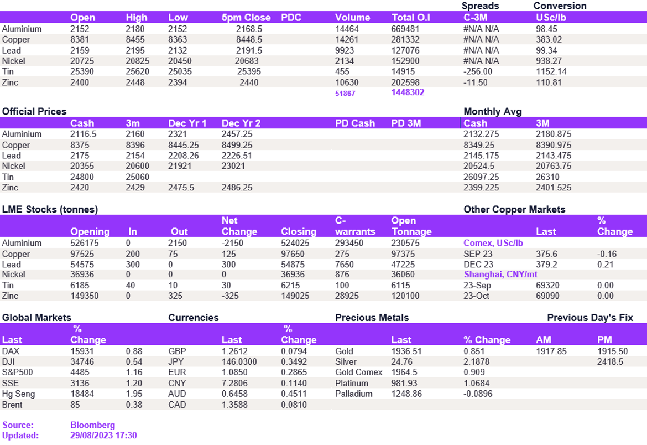Select Zinc stocks out 325
The width and height of the screenshot is (647, 445).
coord(175,296)
